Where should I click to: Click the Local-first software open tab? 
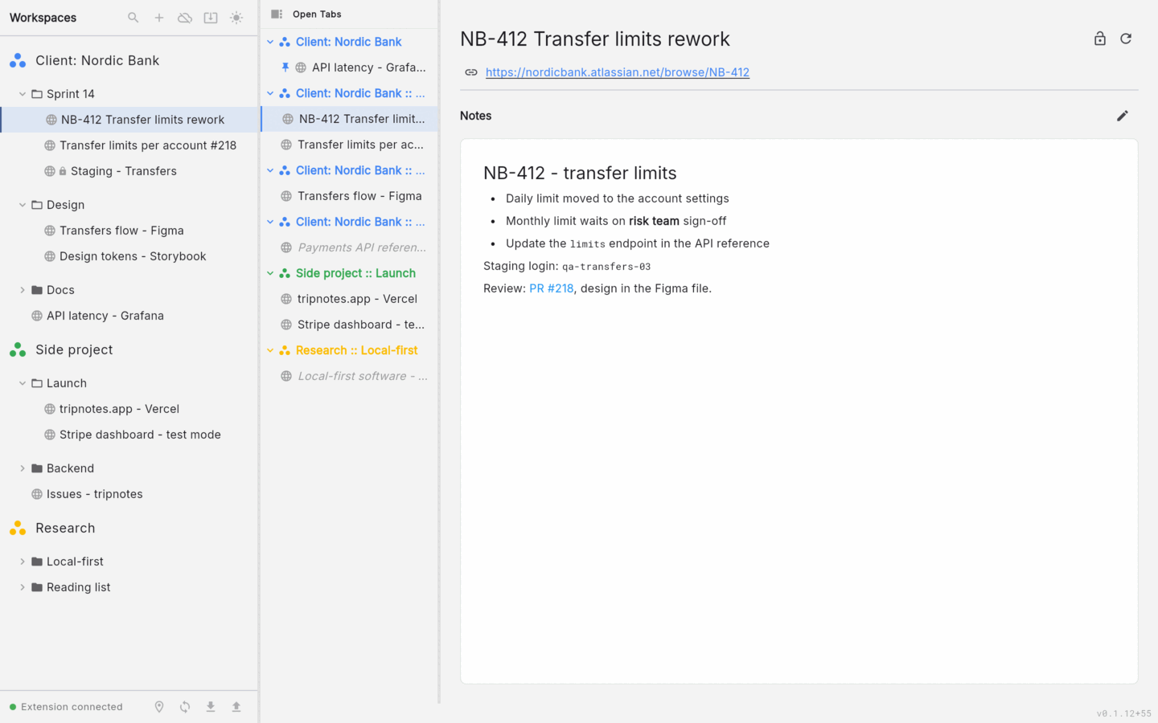click(350, 376)
